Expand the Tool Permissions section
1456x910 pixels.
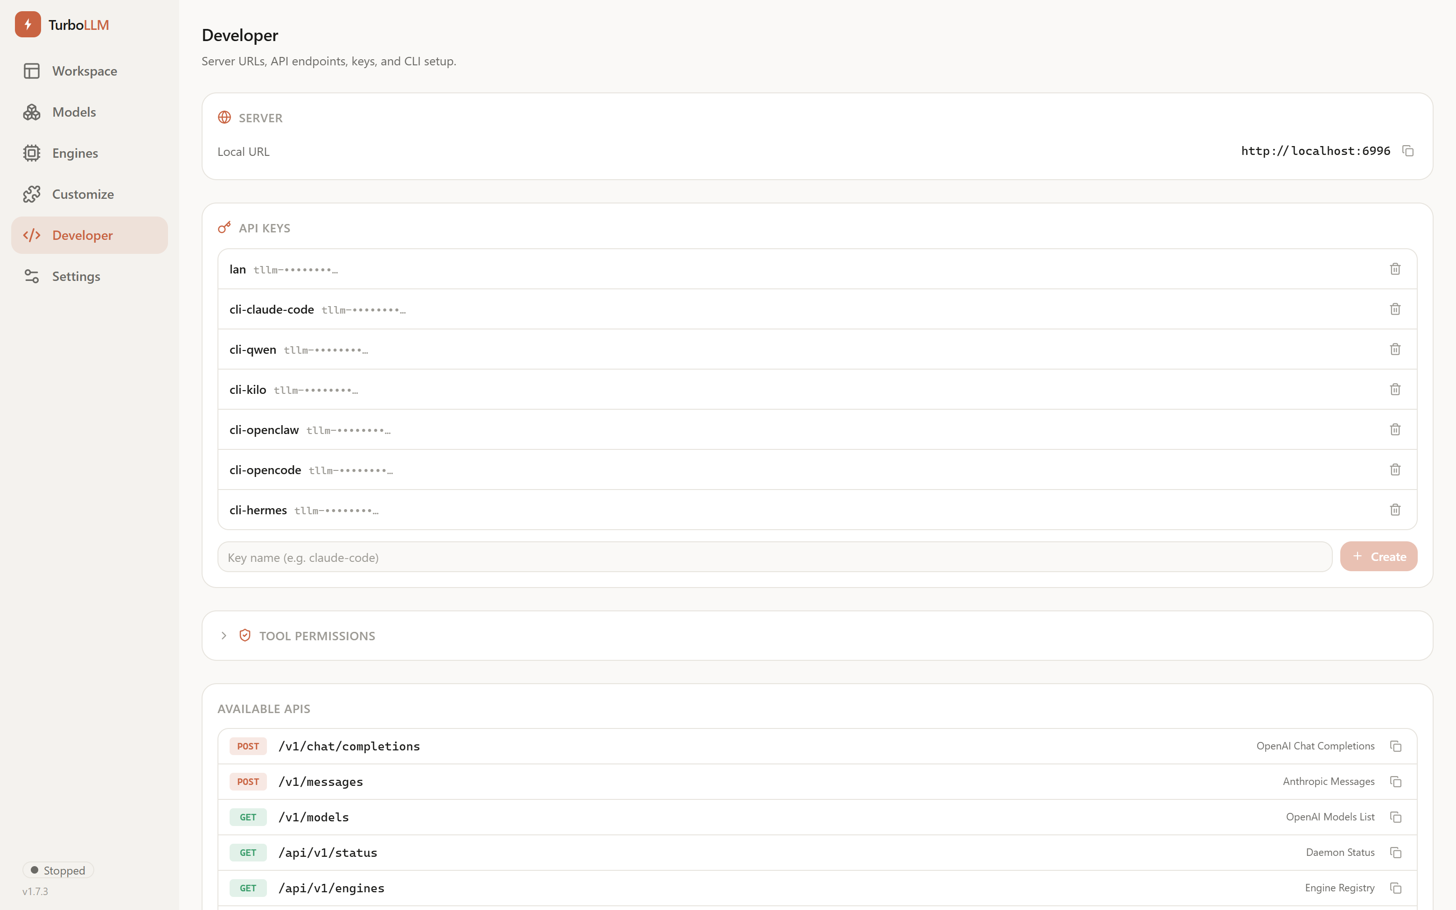click(x=224, y=636)
